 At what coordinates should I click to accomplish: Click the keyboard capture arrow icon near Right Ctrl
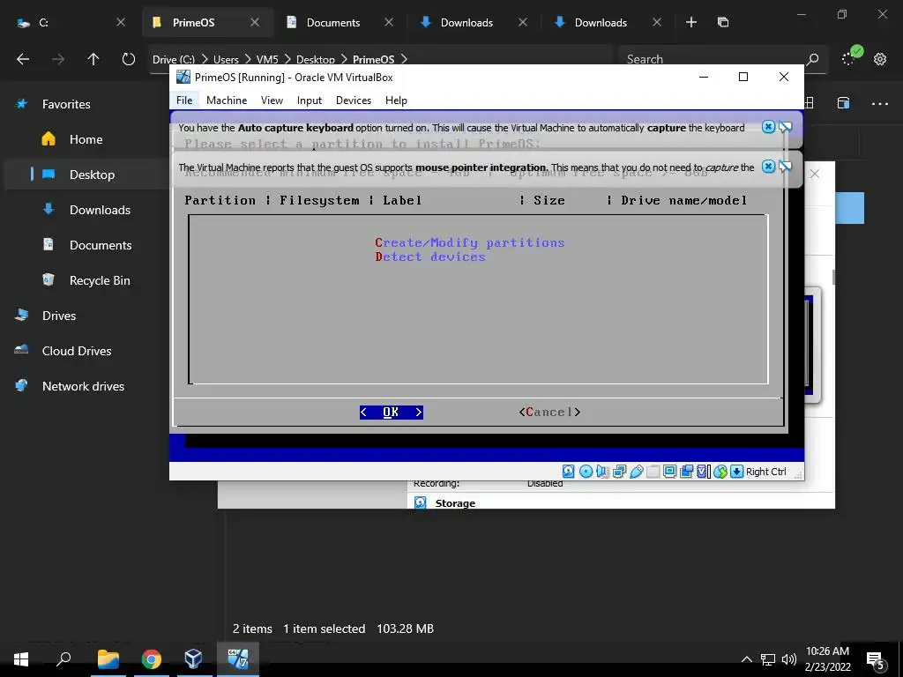coord(736,472)
